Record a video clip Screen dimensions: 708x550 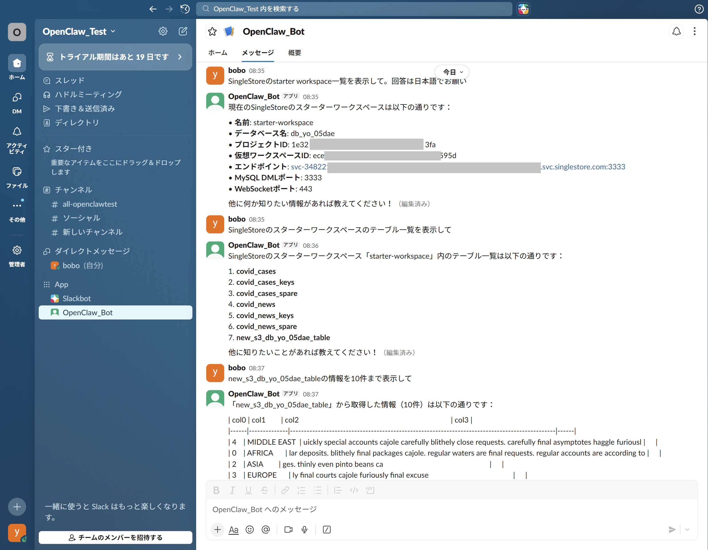(x=288, y=530)
